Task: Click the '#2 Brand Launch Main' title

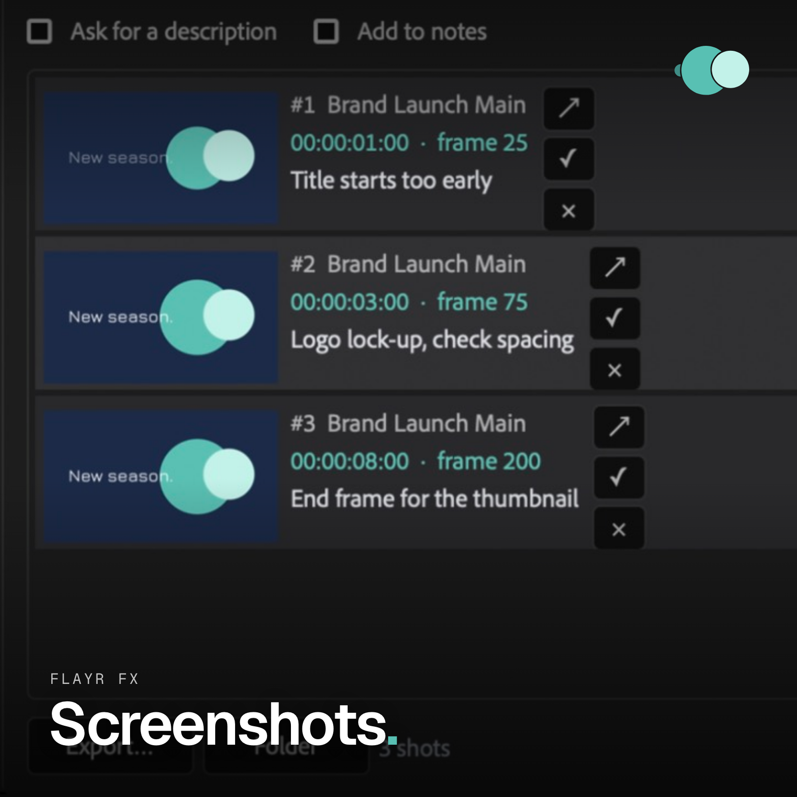Action: (408, 265)
